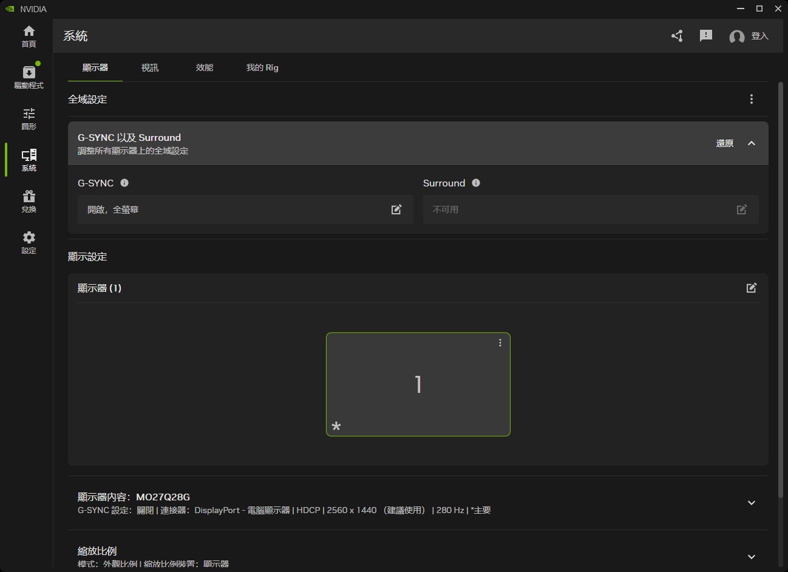
Task: Click the share icon in header
Action: 677,36
